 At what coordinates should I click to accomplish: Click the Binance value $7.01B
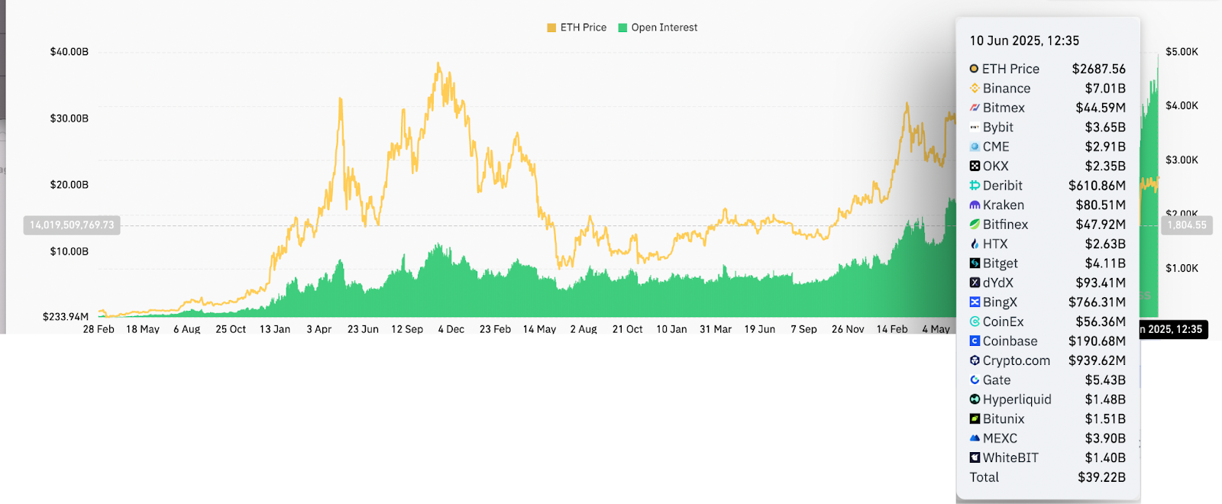pos(1105,89)
